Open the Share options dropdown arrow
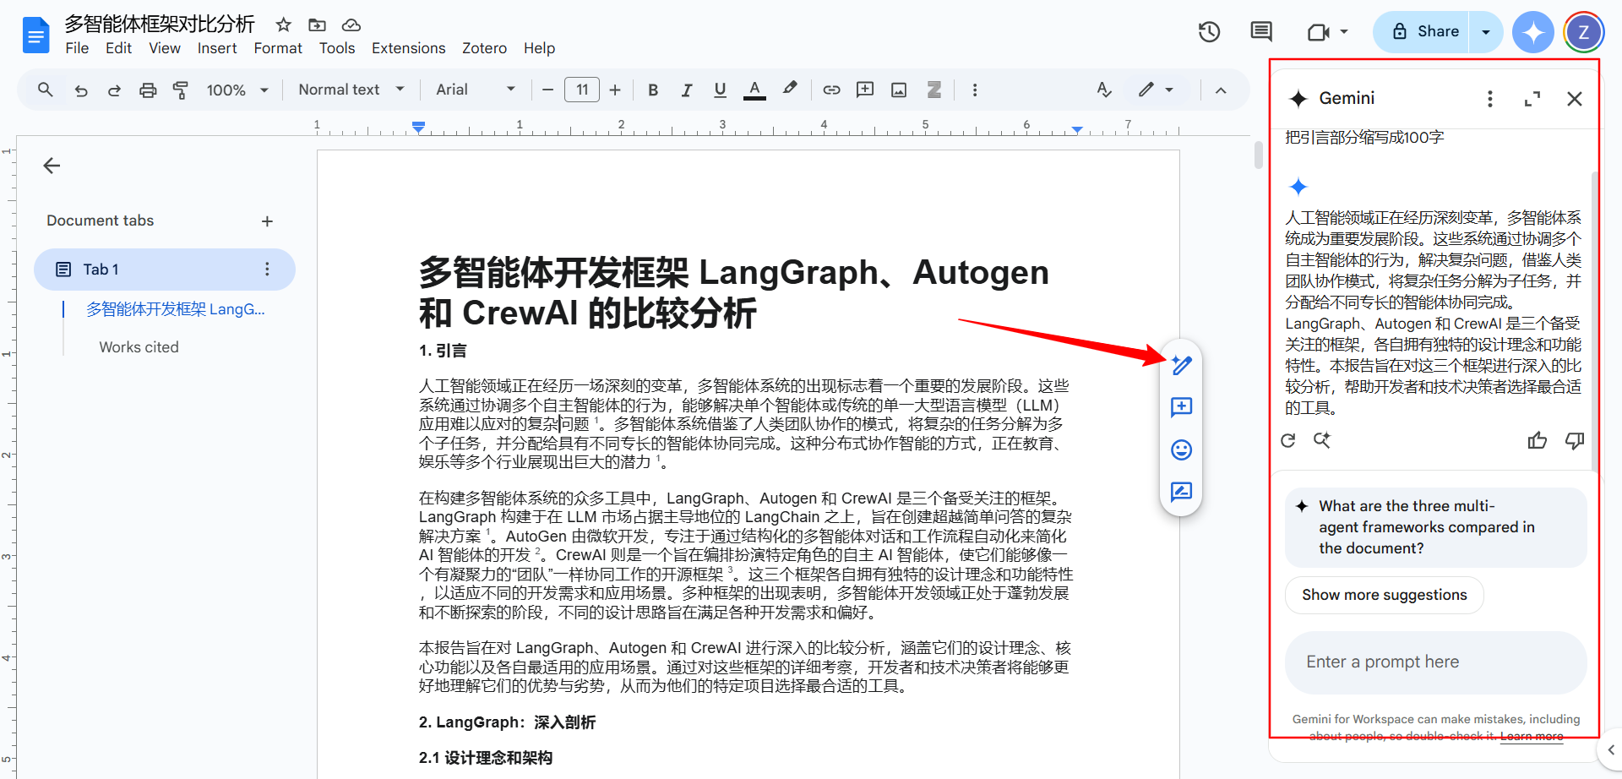Viewport: 1622px width, 779px height. pos(1486,32)
